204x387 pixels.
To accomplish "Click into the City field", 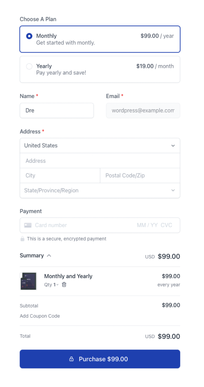I will click(x=60, y=176).
